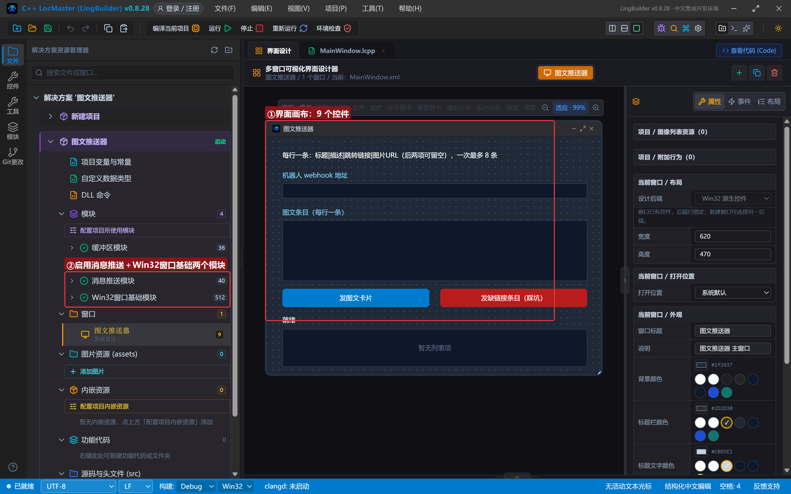Open the 工具(T) menu
The height and width of the screenshot is (494, 791).
point(373,9)
